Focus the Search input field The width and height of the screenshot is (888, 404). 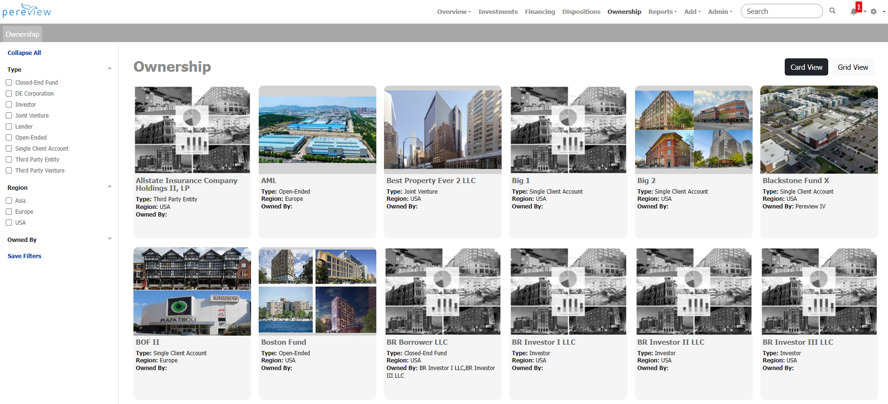[x=781, y=11]
